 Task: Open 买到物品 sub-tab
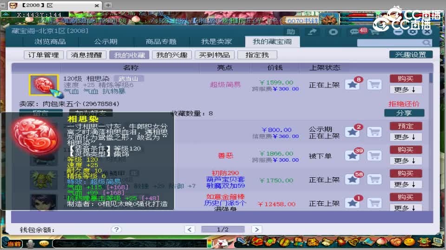(x=215, y=55)
